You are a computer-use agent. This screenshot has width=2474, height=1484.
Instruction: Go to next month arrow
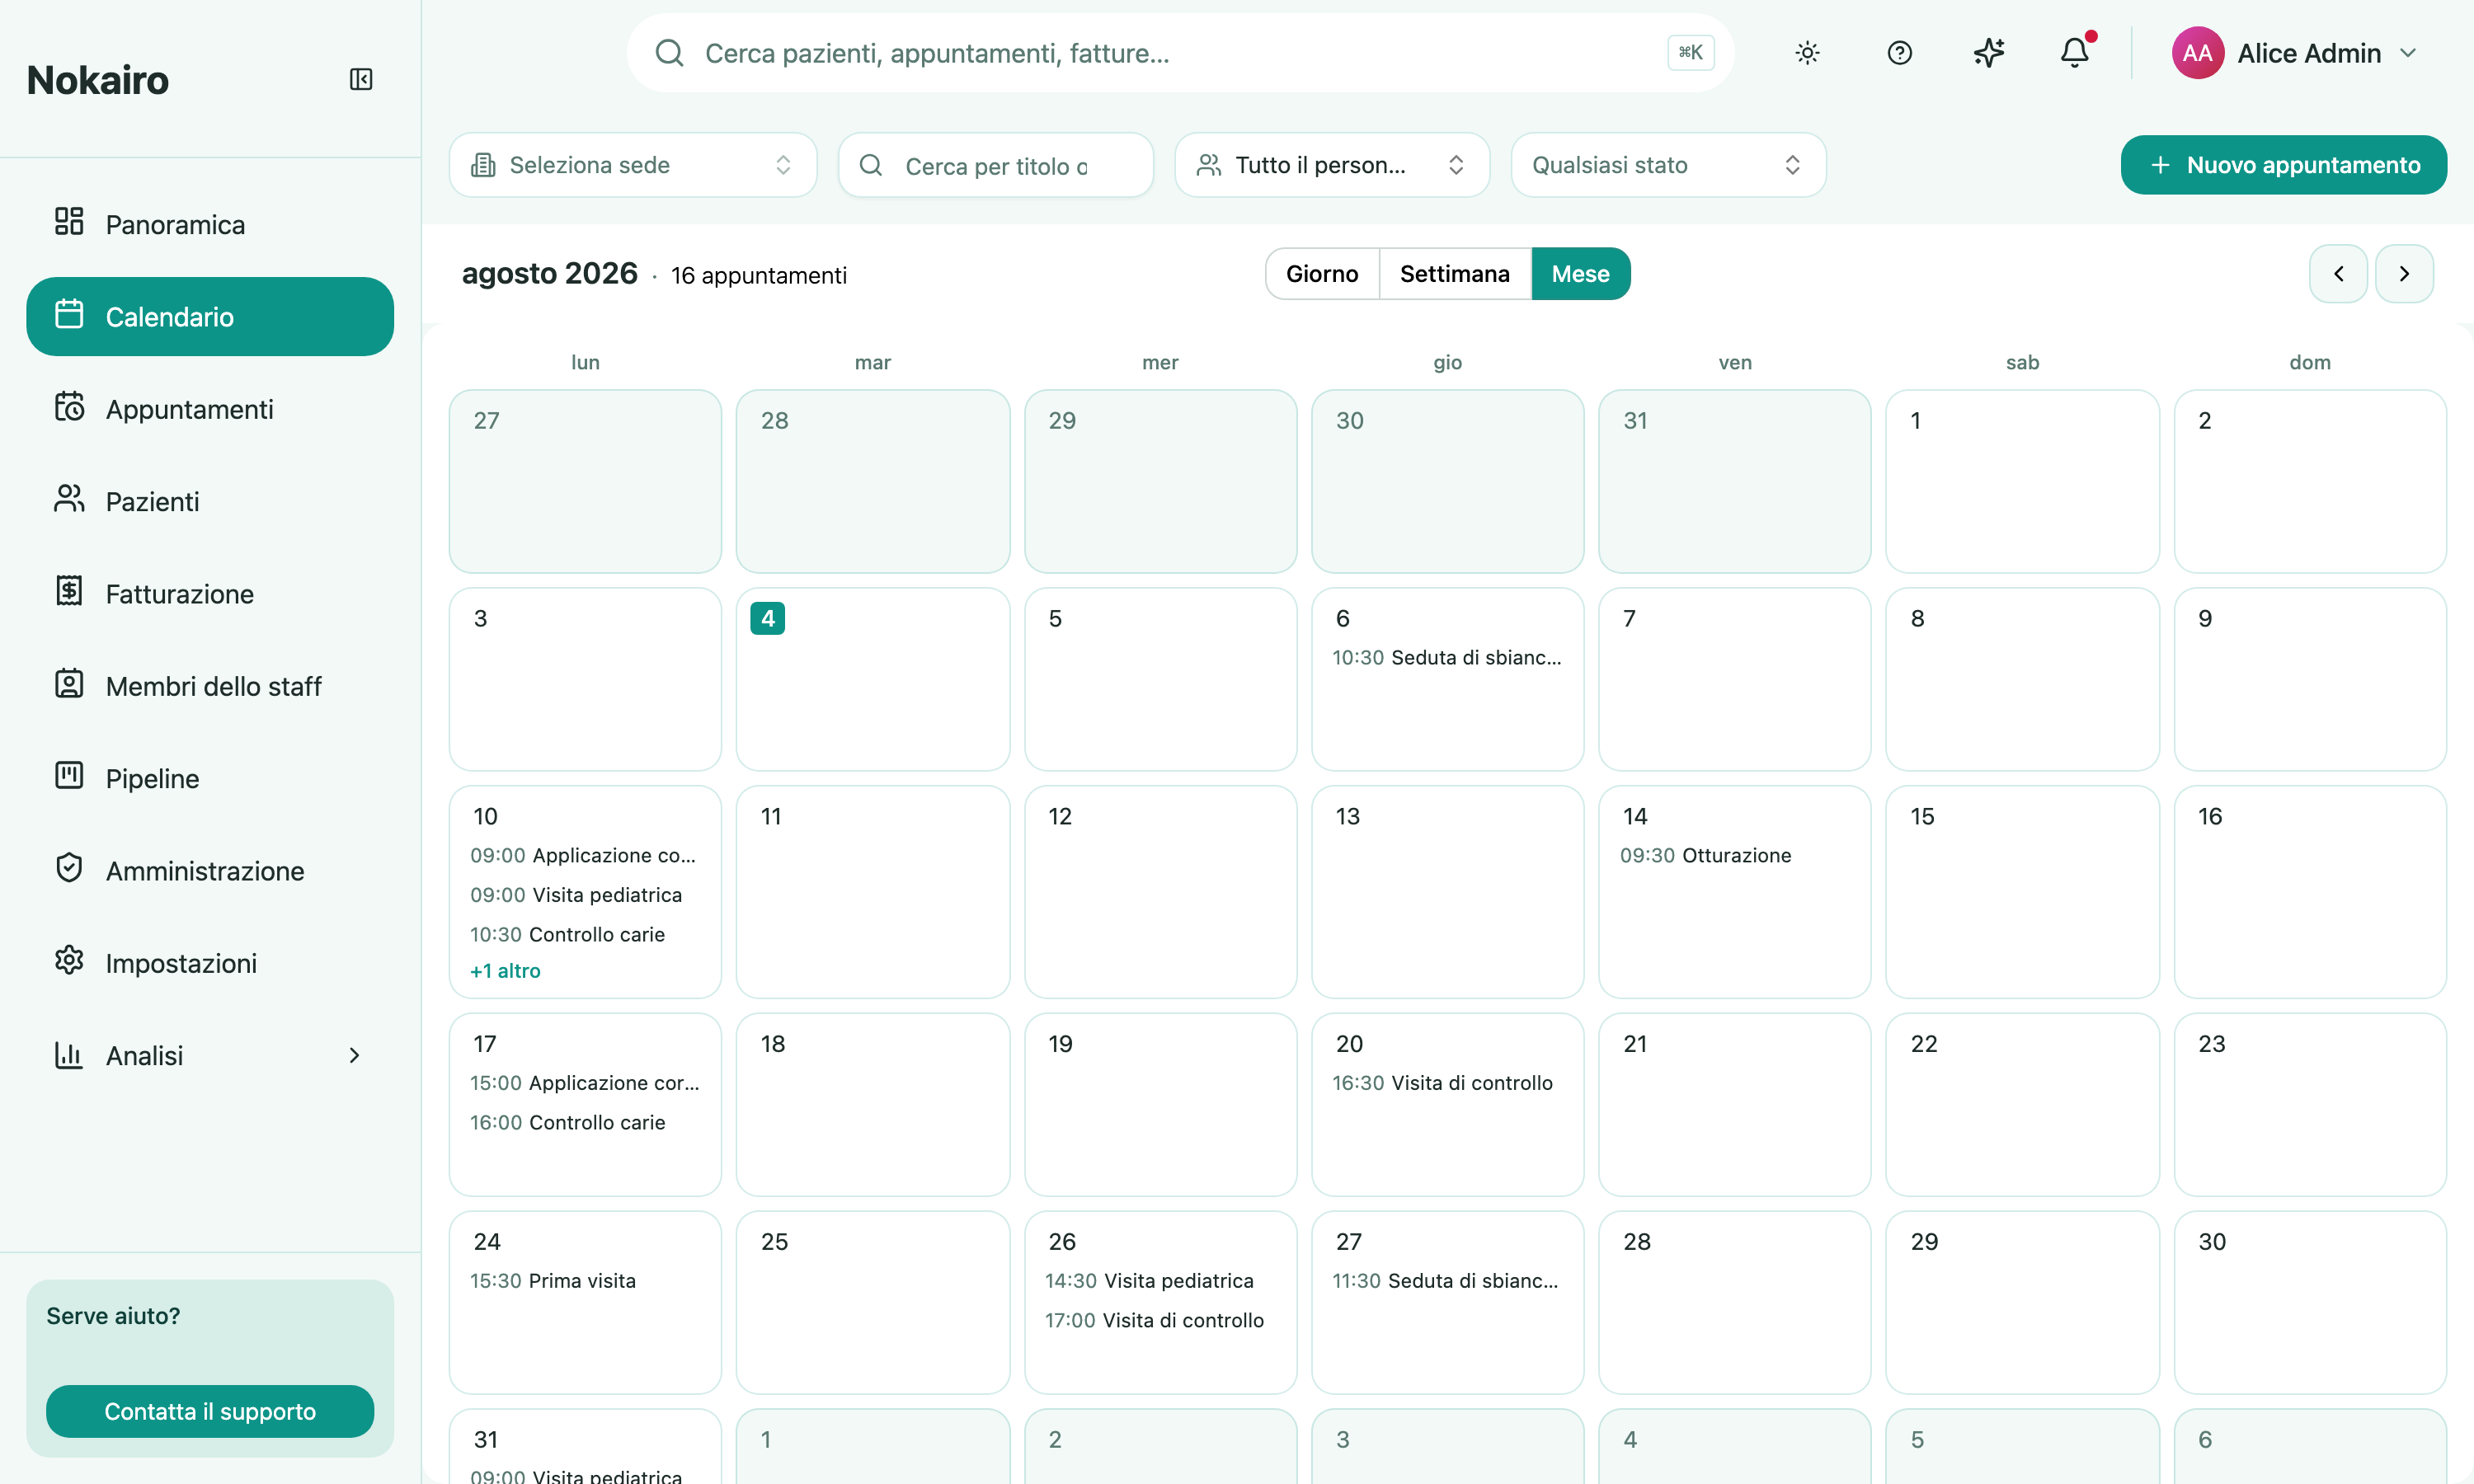coord(2405,274)
